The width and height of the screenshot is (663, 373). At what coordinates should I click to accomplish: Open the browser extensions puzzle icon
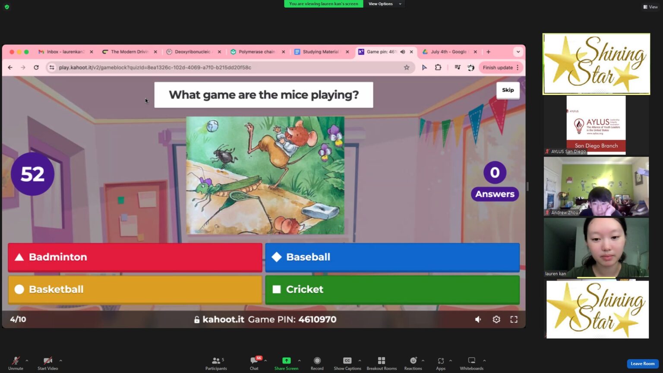click(x=438, y=67)
